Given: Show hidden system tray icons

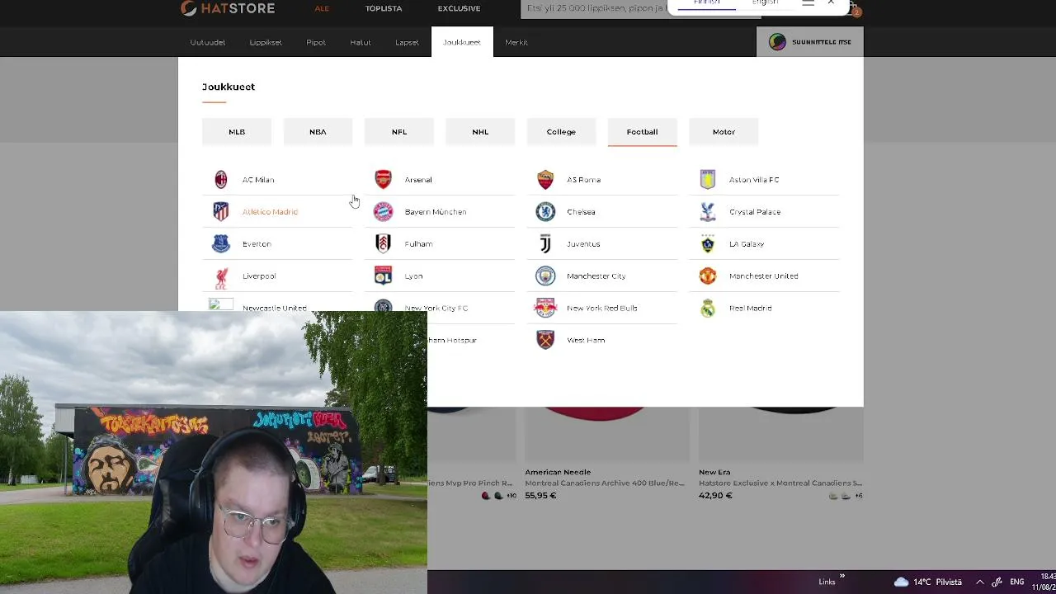Looking at the screenshot, I should pyautogui.click(x=980, y=582).
